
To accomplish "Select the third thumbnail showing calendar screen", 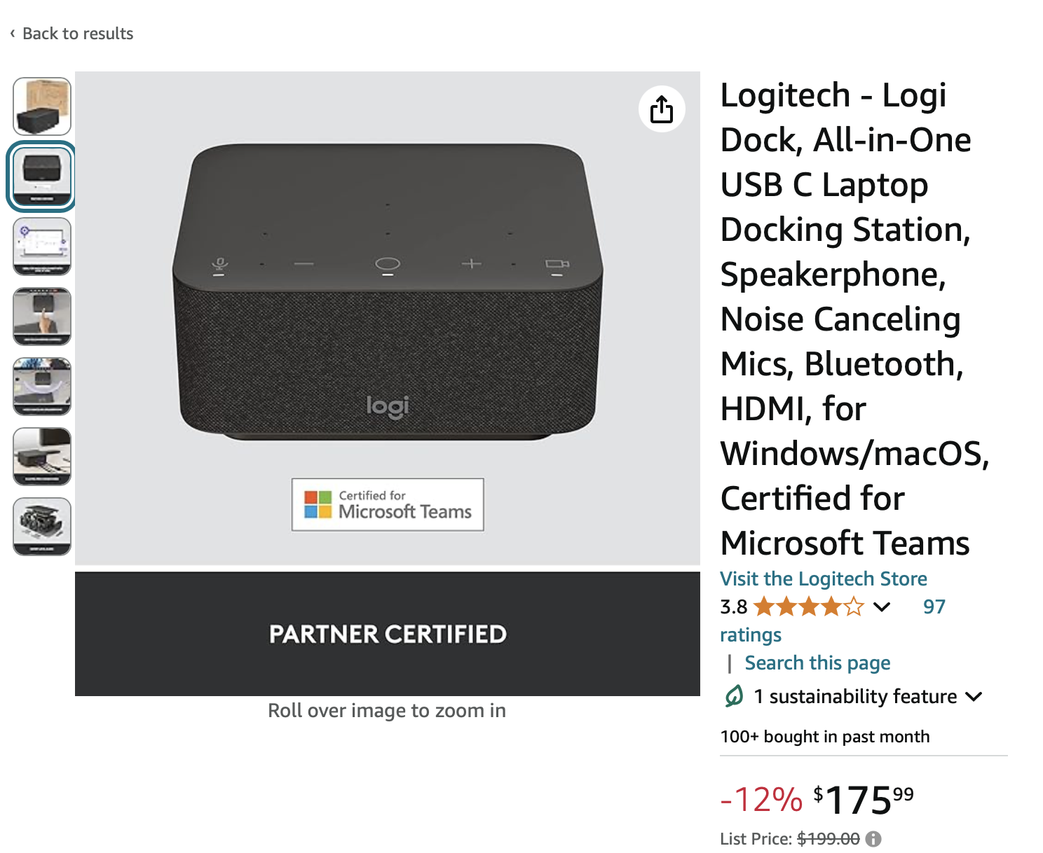I will click(42, 247).
